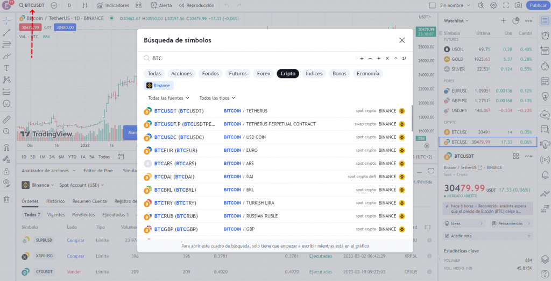Select the trend line drawing tool
Viewport: 551px width, 281px height.
pyautogui.click(x=6, y=33)
